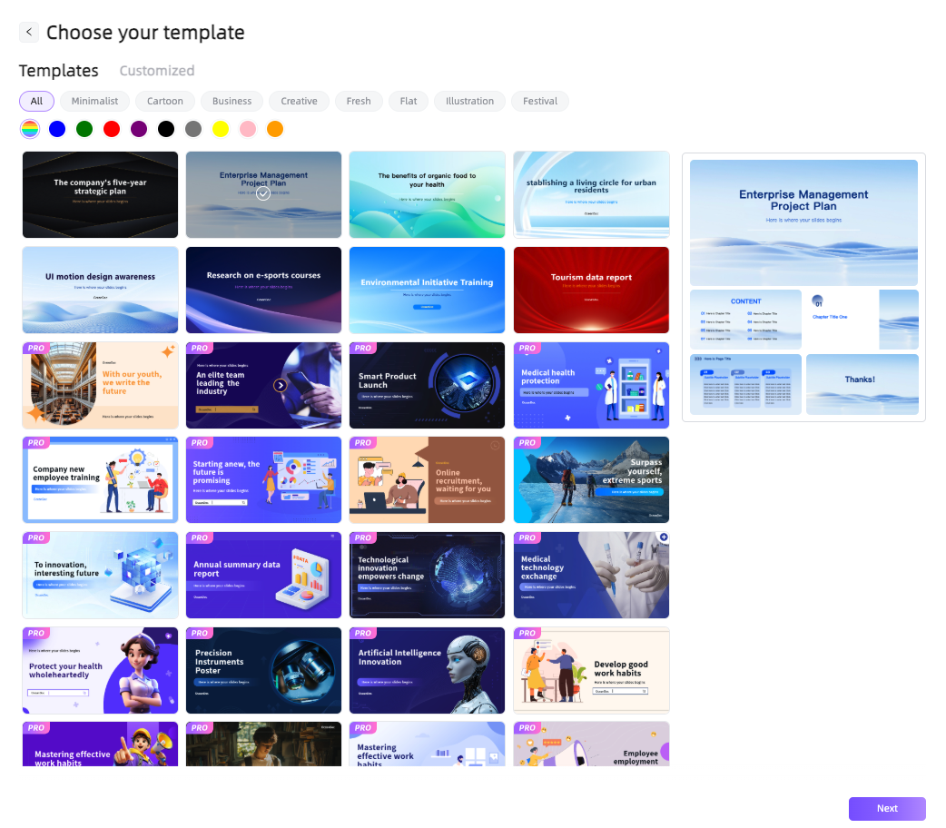Select the Tourism data report template
This screenshot has height=828, width=946.
pos(591,290)
